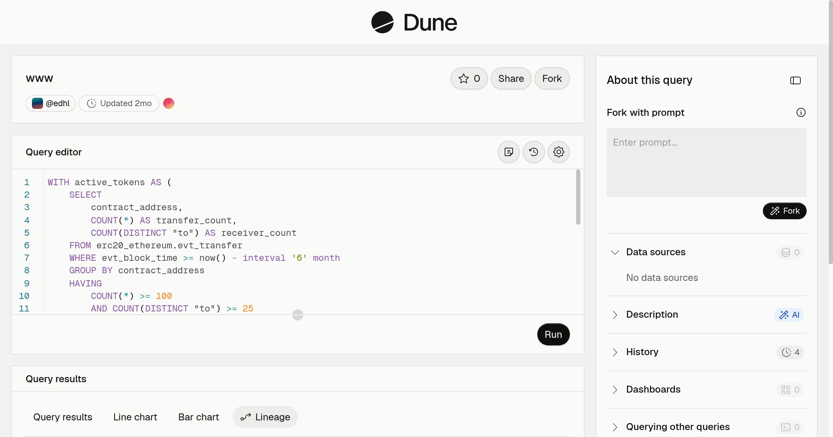Toggle the About this query sidebar panel icon
833x437 pixels.
tap(796, 80)
